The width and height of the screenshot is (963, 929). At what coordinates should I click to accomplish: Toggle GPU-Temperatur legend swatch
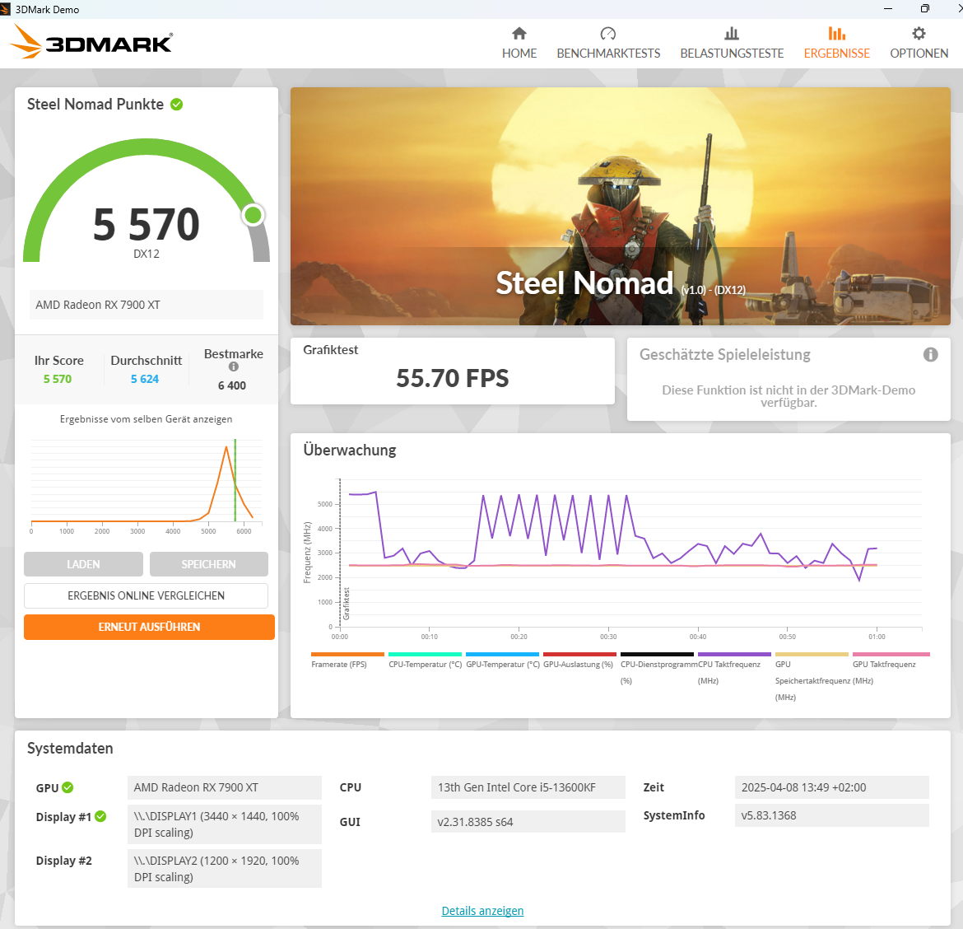[502, 655]
